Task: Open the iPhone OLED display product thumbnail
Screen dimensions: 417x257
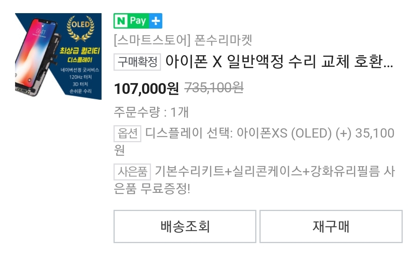Action: 58,56
